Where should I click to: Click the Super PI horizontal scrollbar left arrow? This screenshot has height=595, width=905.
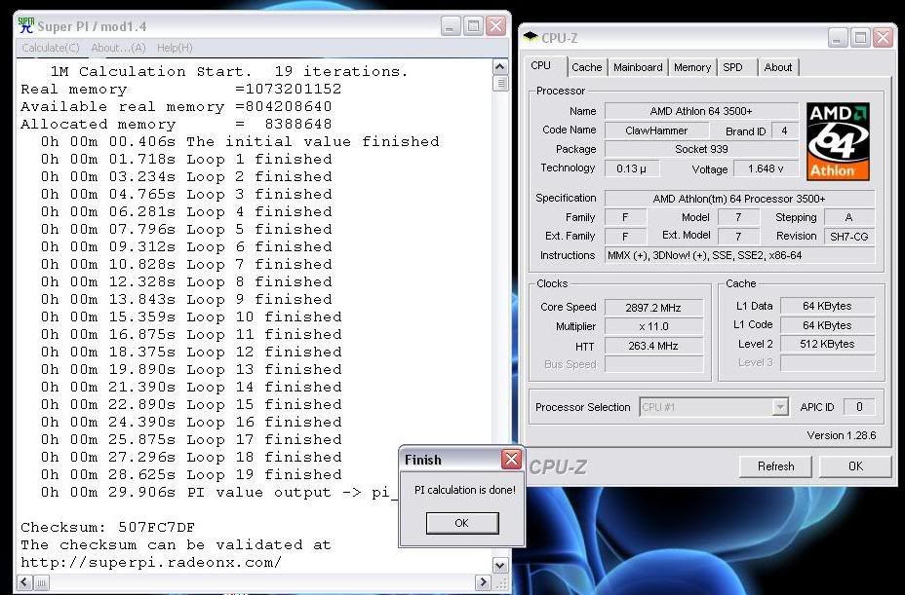point(24,582)
